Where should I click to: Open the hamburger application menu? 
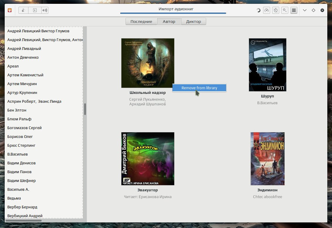[x=294, y=10]
